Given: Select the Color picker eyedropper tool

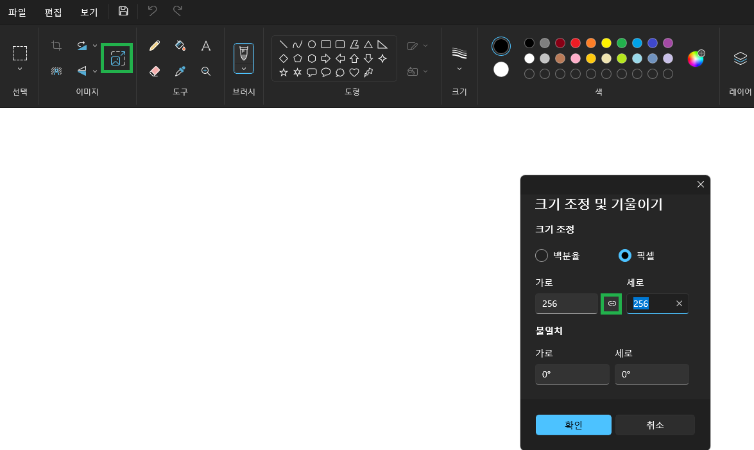Looking at the screenshot, I should [180, 71].
